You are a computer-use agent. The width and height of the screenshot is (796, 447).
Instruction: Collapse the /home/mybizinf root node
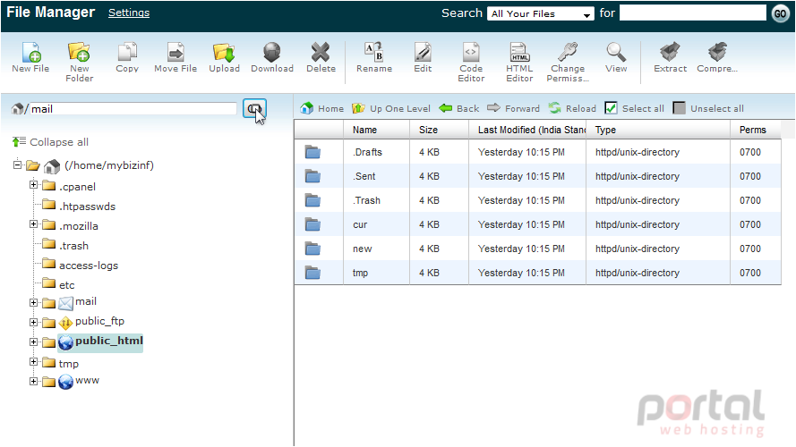click(17, 164)
